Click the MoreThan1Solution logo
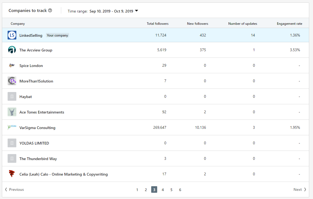The image size is (313, 199). pos(12,81)
